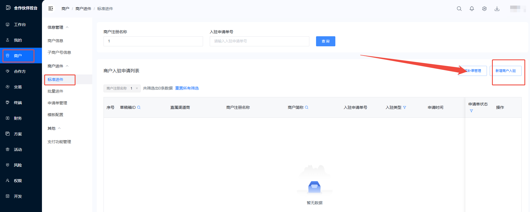Open the filter under 申请单状态 column

point(471,111)
